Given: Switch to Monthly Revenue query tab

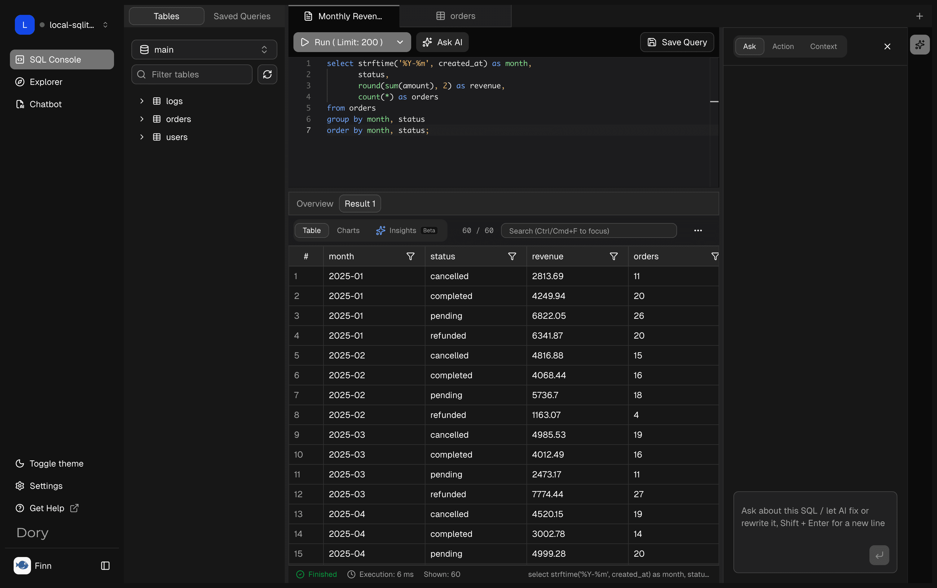Looking at the screenshot, I should [344, 16].
